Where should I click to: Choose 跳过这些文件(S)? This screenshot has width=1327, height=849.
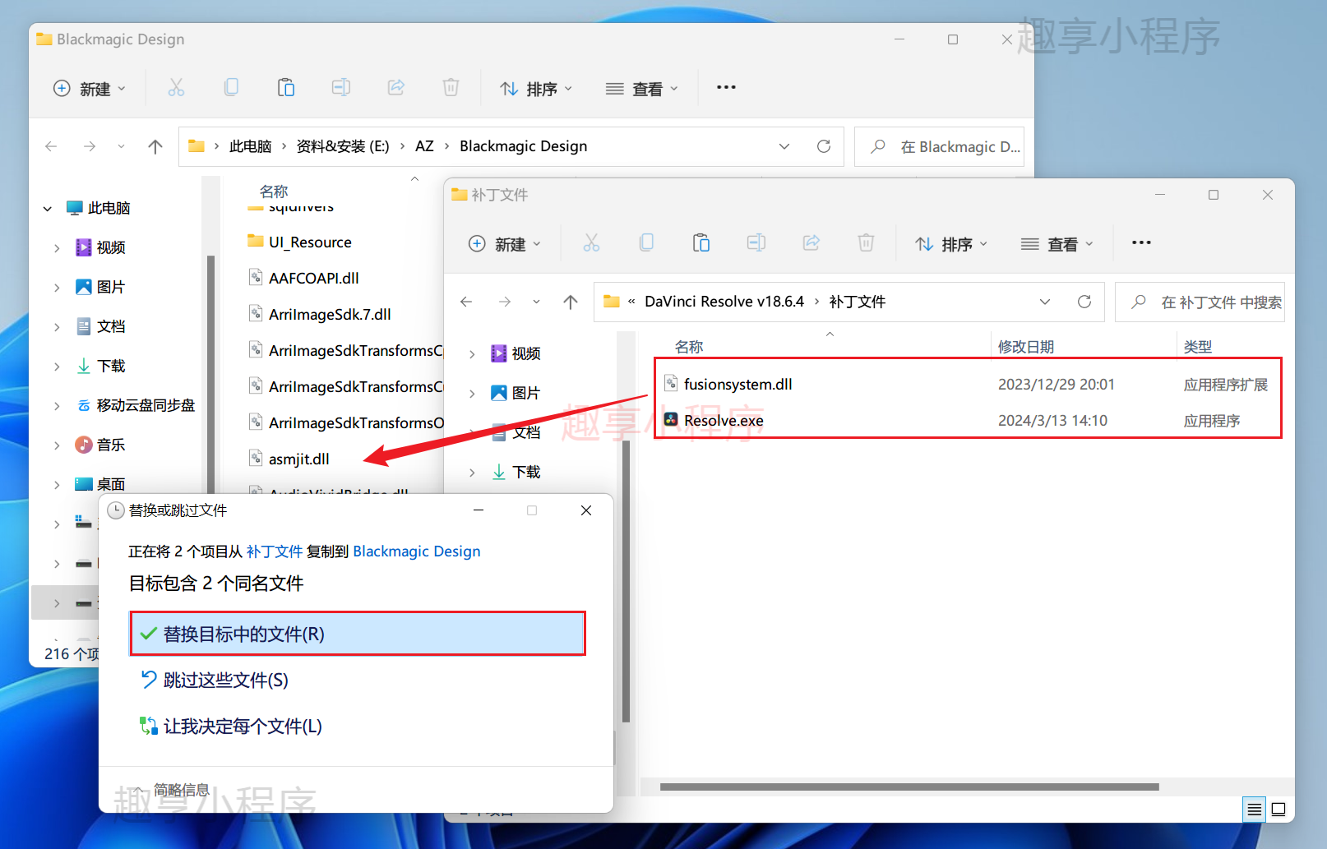[x=215, y=680]
